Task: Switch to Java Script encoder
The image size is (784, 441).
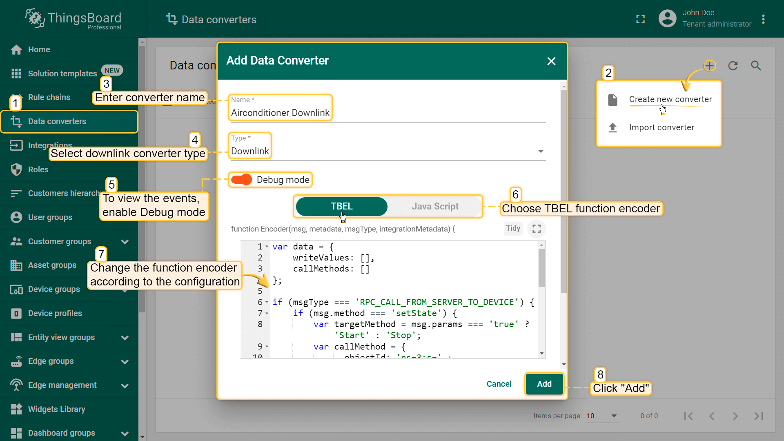Action: click(x=435, y=207)
